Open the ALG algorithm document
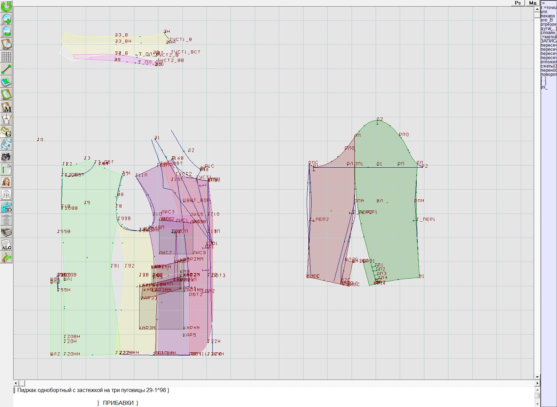The width and height of the screenshot is (557, 407). pos(6,245)
